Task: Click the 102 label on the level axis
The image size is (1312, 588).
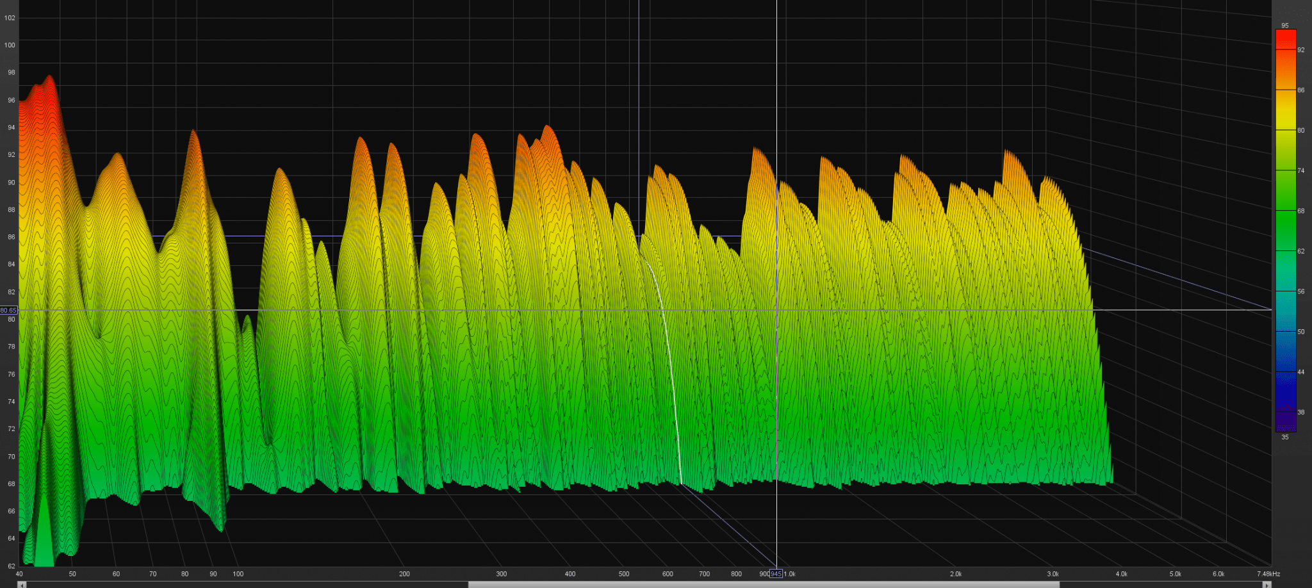Action: point(10,18)
